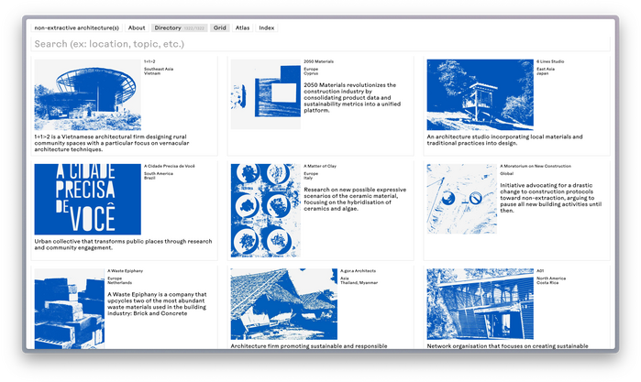Open the A Cidade Precisa de Você image
641x382 pixels.
click(x=87, y=200)
